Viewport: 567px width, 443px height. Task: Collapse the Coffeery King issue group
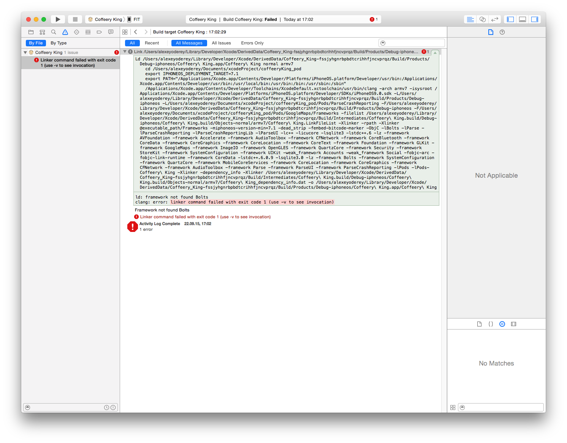point(25,52)
